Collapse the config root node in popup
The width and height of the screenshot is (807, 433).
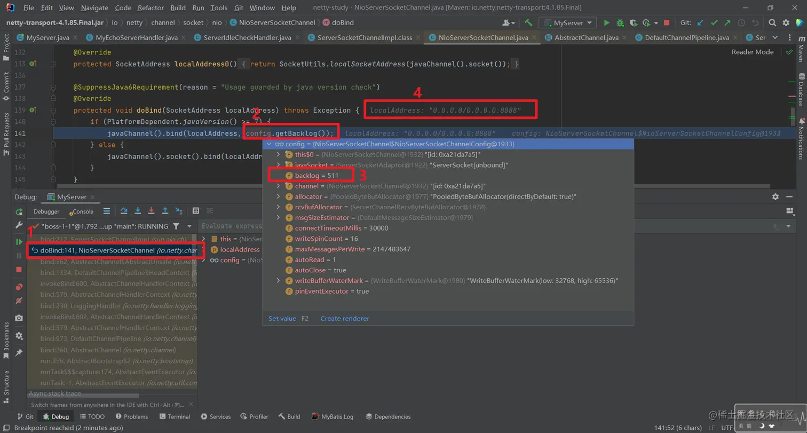pyautogui.click(x=269, y=144)
